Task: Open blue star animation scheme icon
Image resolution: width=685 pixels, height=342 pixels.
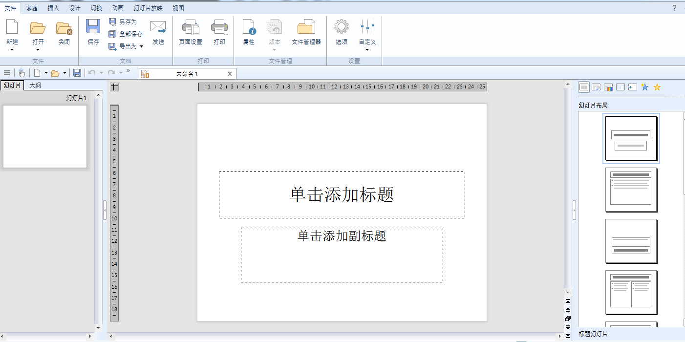Action: pyautogui.click(x=645, y=87)
